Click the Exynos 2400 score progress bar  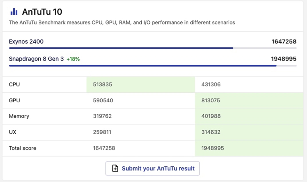121,48
